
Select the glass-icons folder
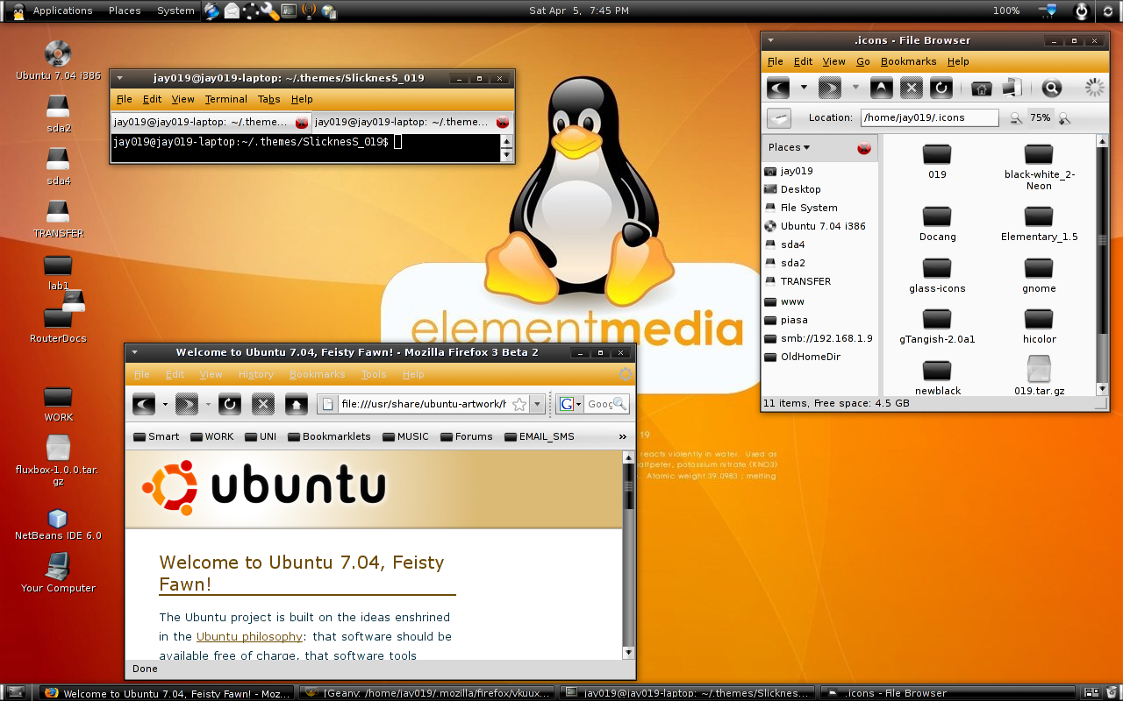tap(937, 276)
